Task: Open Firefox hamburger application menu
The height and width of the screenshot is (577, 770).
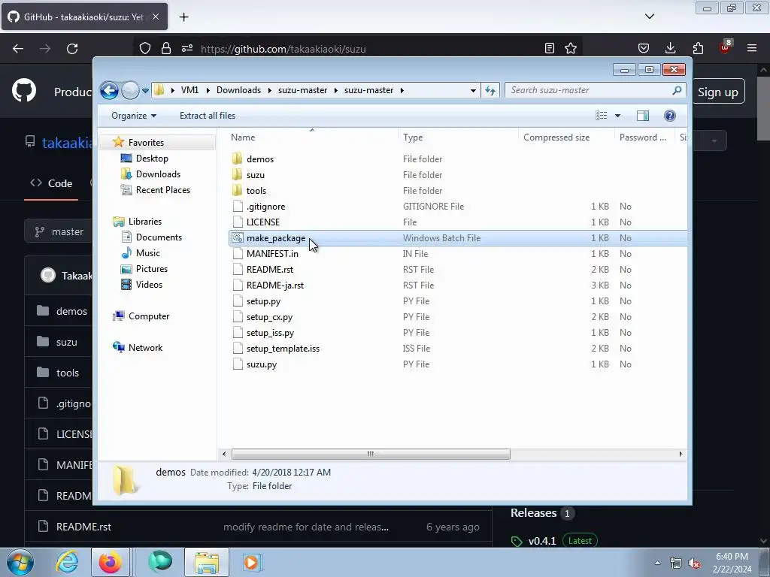Action: (752, 48)
